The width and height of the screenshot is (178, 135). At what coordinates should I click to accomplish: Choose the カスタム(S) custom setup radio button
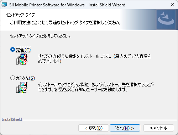click(x=12, y=78)
